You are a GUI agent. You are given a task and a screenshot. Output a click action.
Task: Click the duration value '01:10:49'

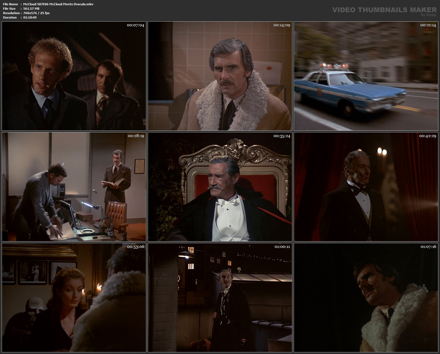30,17
